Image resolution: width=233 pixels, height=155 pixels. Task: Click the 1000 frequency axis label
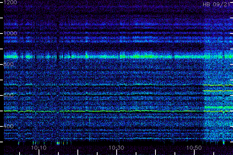coord(10,33)
